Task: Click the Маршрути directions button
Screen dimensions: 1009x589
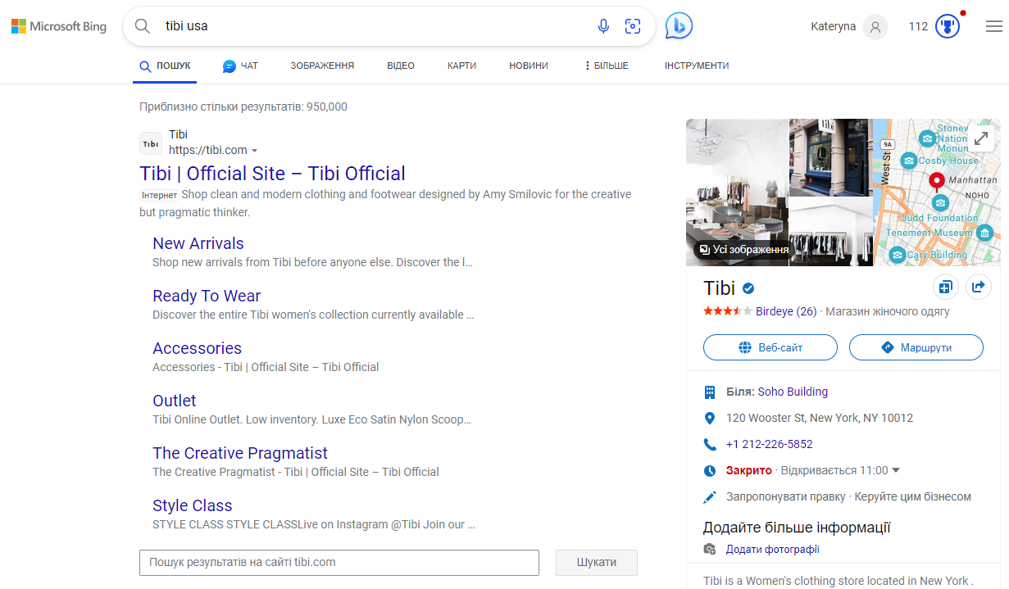Action: click(x=916, y=347)
